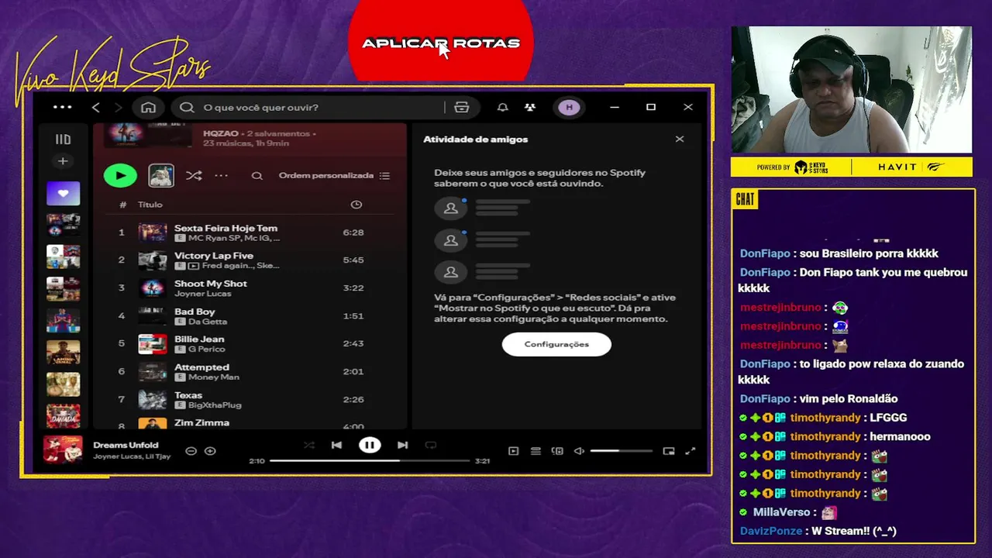Open the 'Ordem personalizada' sort dropdown

334,176
